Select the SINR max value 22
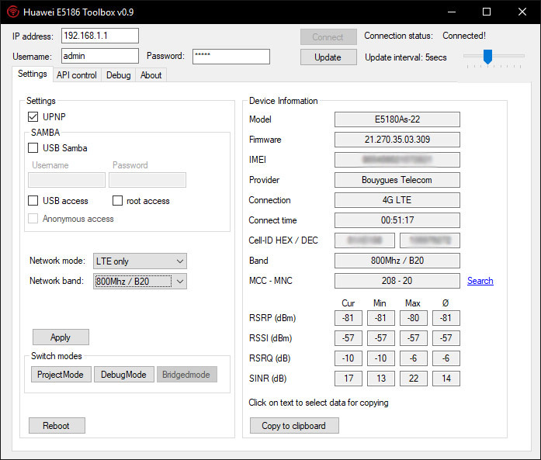Viewport: 541px width, 460px height. [414, 379]
